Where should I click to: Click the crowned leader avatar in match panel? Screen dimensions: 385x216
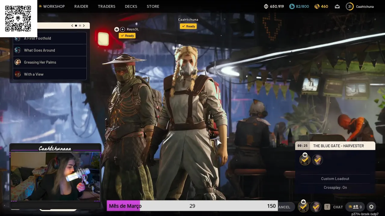click(x=305, y=159)
